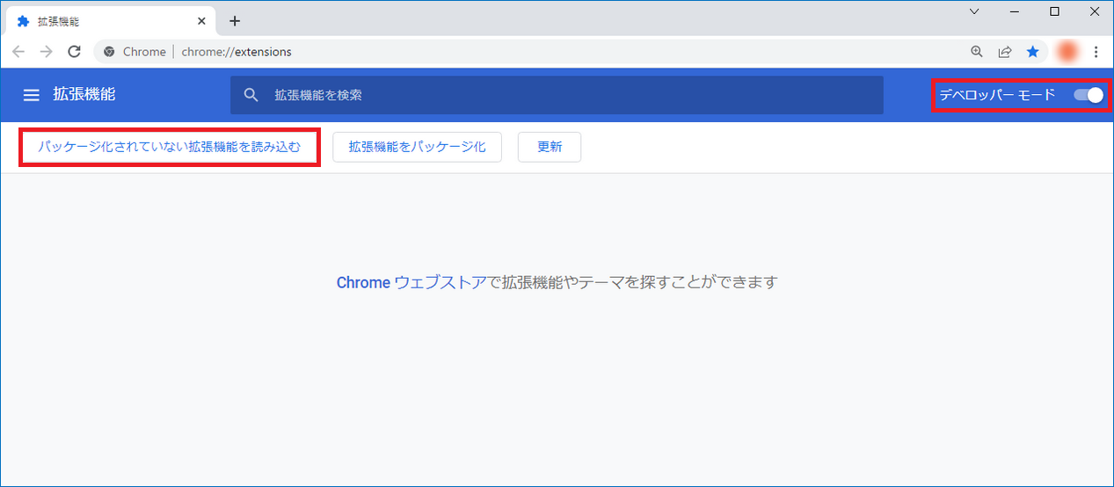Toggle デベロッパー モード switch off
1114x487 pixels.
[1089, 95]
